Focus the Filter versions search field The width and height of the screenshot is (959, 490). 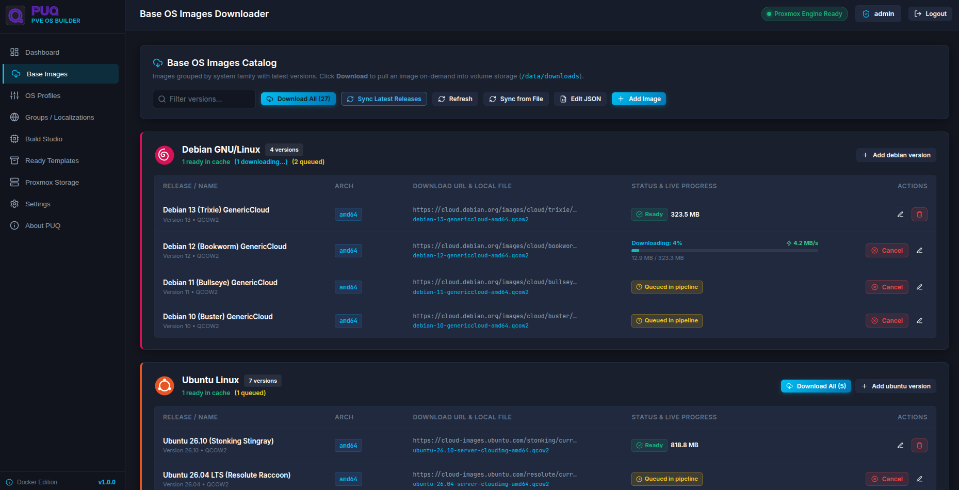pyautogui.click(x=204, y=99)
